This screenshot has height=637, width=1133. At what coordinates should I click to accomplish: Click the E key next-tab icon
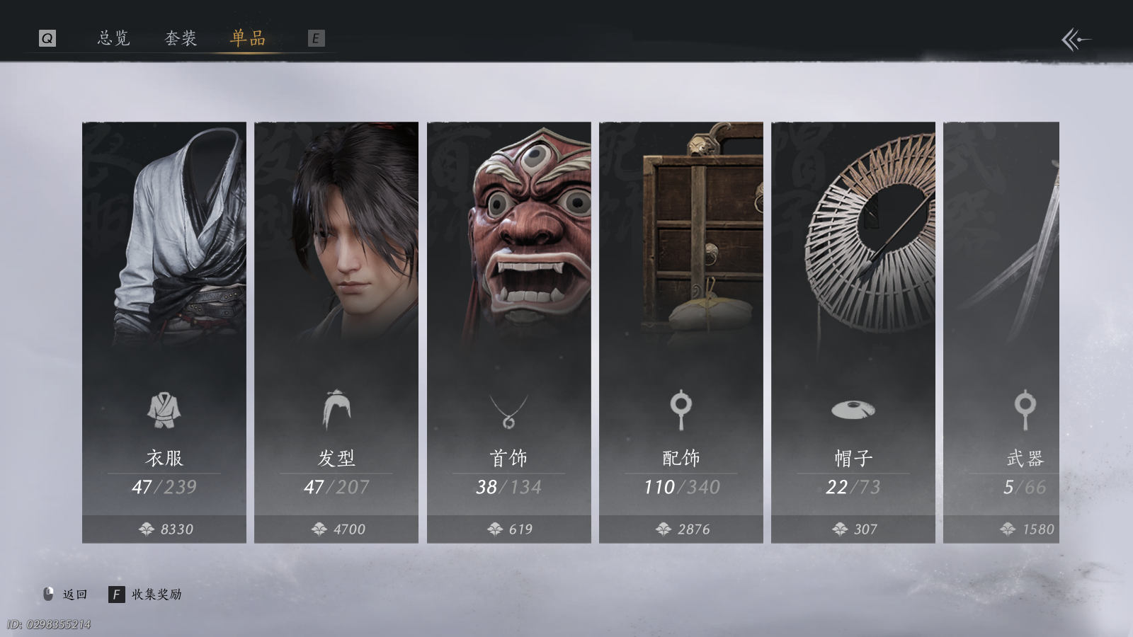(x=316, y=38)
